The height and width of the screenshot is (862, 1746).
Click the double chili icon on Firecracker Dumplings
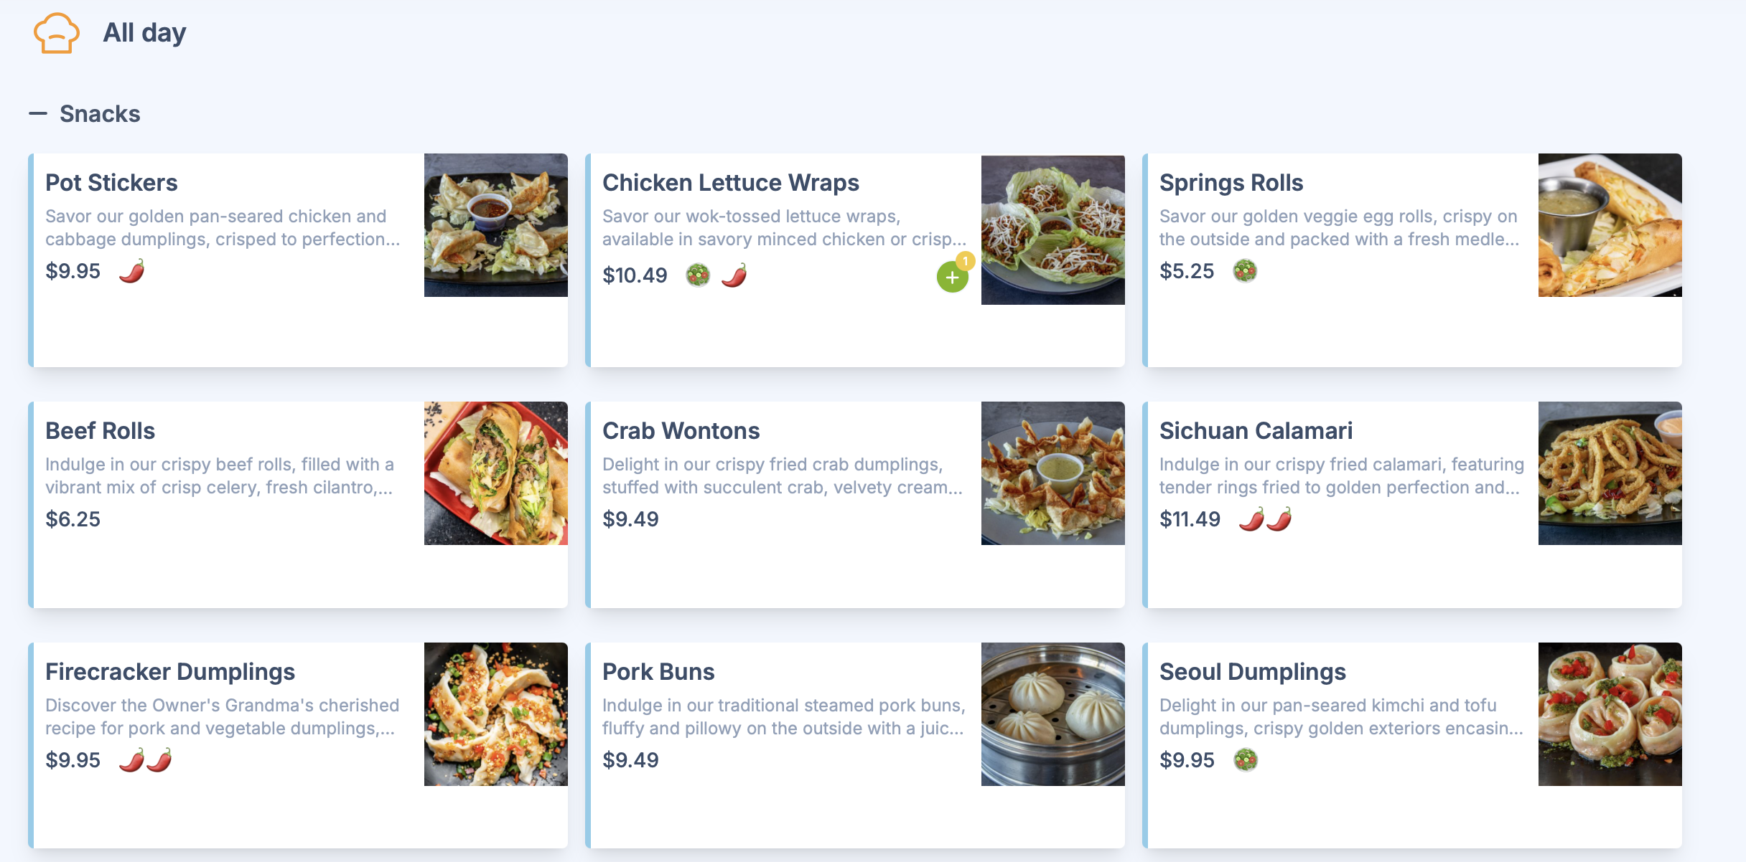tap(146, 759)
